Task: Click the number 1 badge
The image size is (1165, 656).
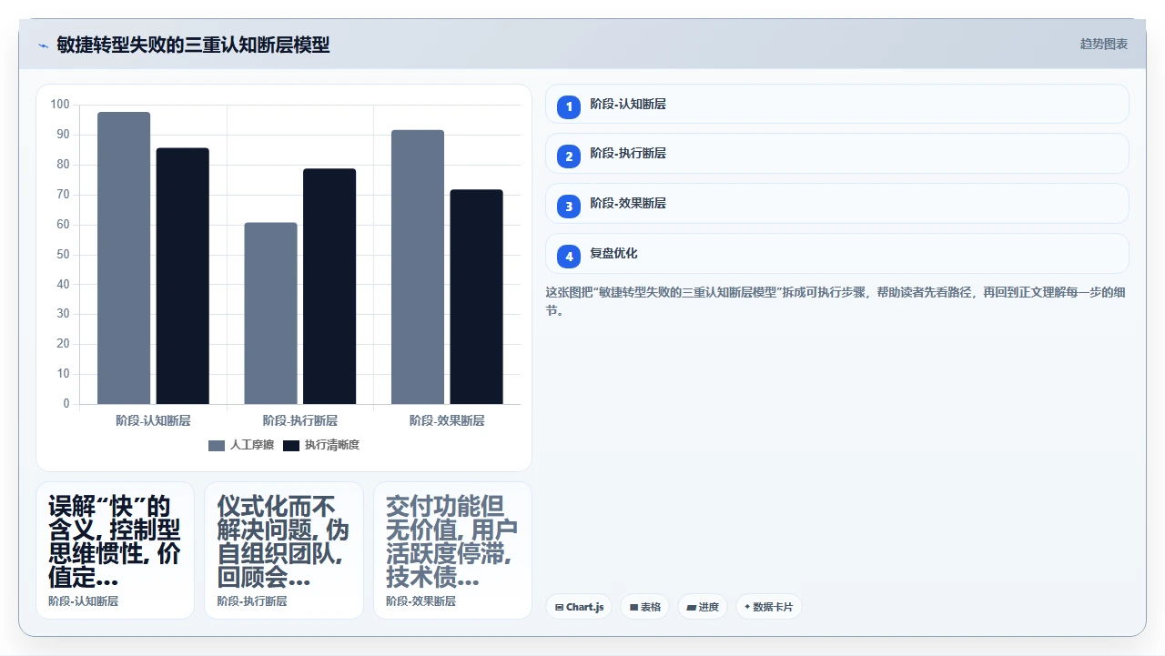Action: coord(569,107)
